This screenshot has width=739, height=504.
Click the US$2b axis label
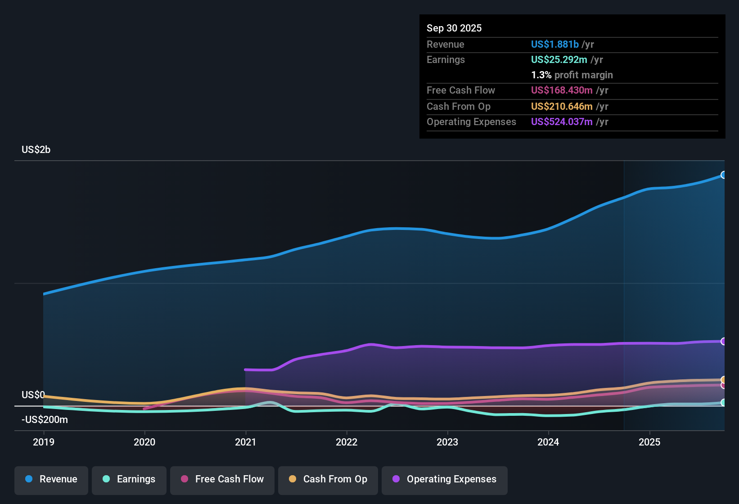pos(36,149)
